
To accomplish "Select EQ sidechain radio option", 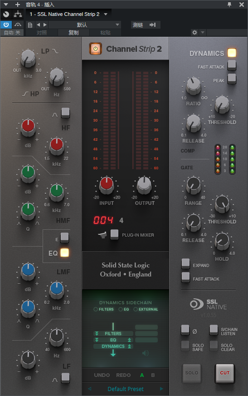I will click(x=121, y=309).
